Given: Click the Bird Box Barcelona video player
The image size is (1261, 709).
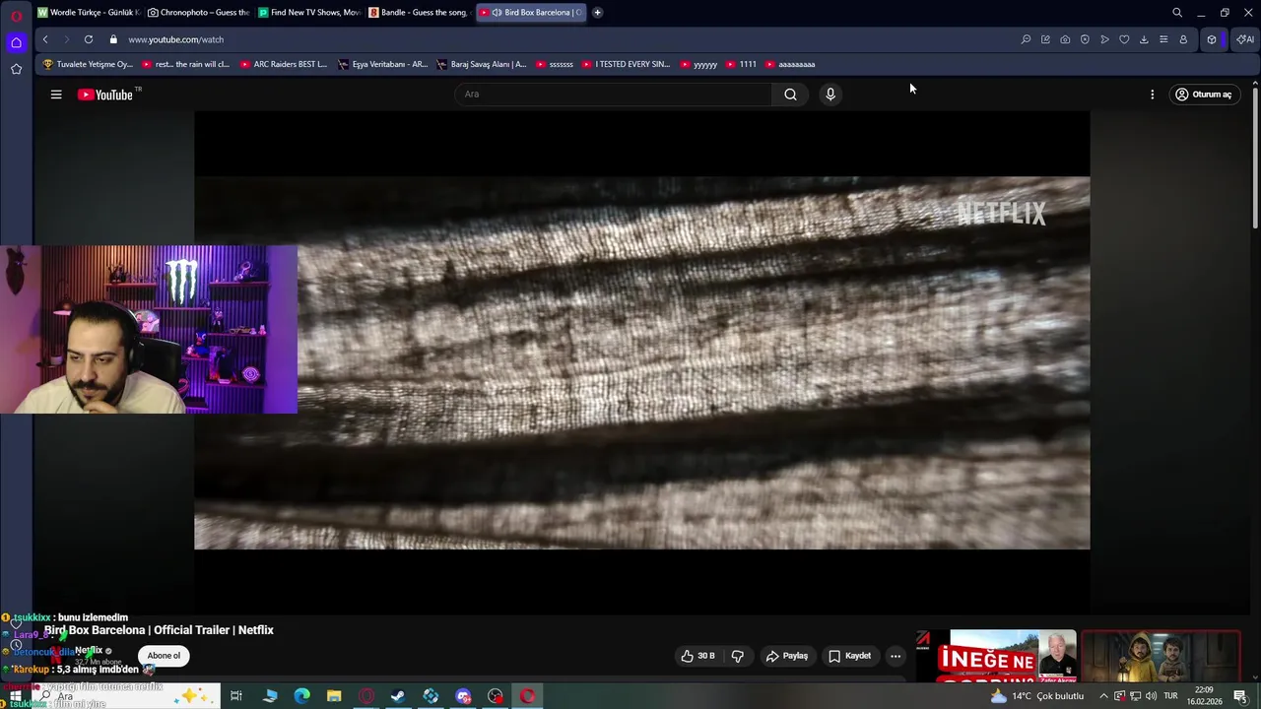Looking at the screenshot, I should pyautogui.click(x=642, y=362).
